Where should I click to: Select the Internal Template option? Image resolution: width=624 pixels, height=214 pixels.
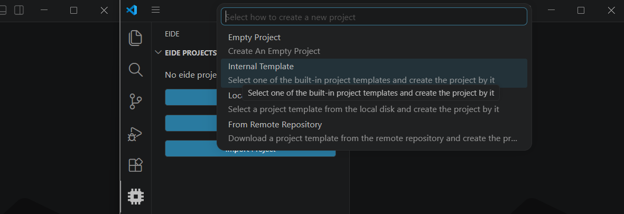374,73
